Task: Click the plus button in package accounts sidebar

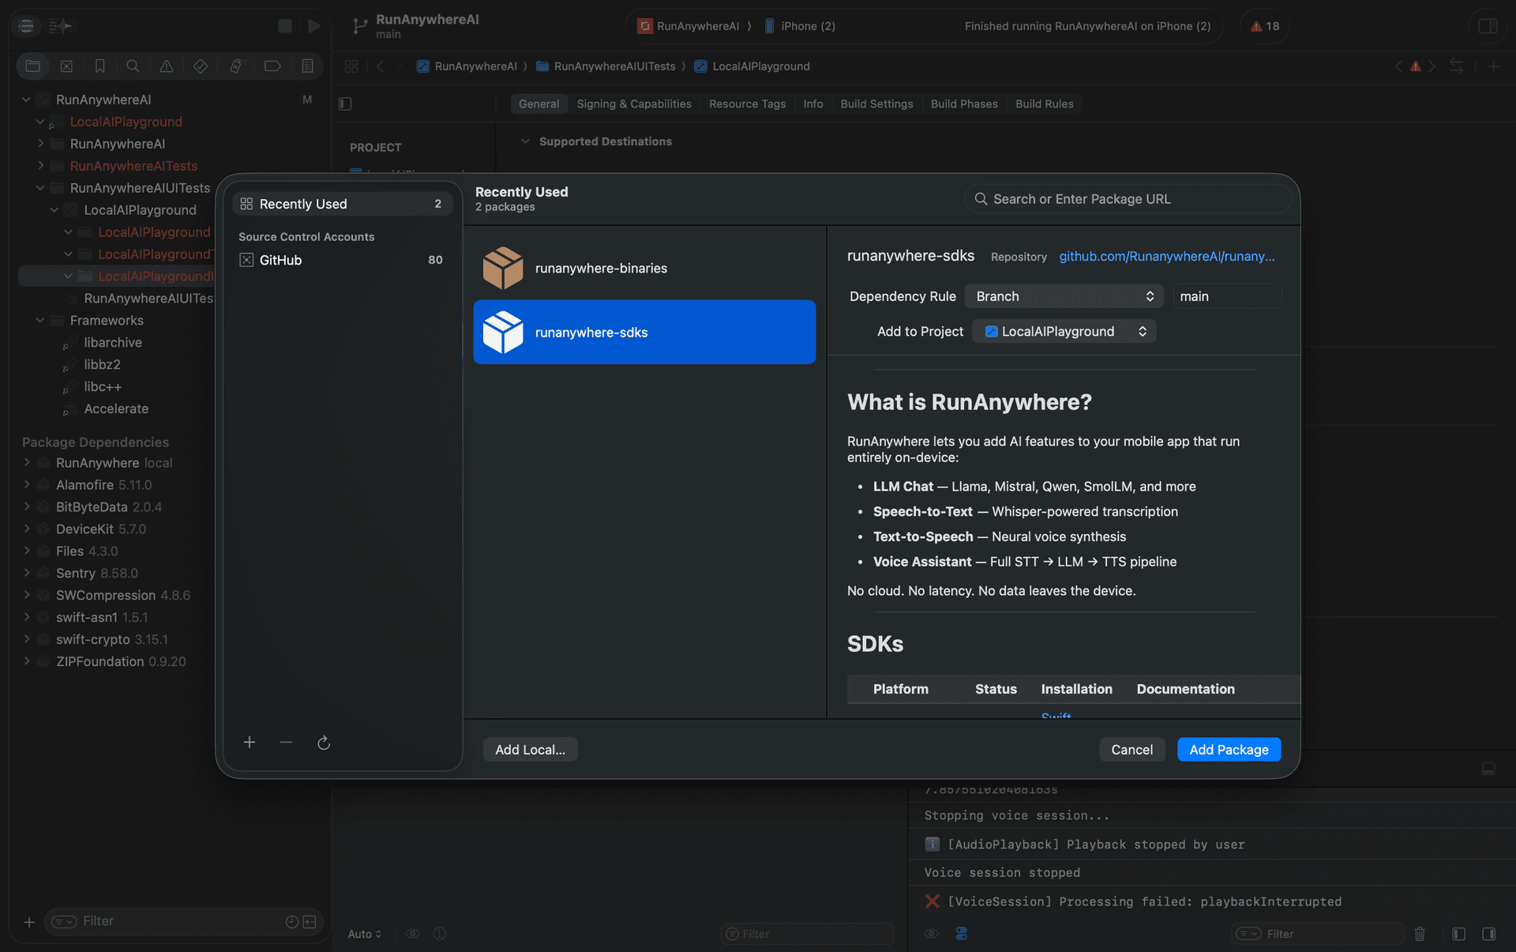Action: coord(250,742)
